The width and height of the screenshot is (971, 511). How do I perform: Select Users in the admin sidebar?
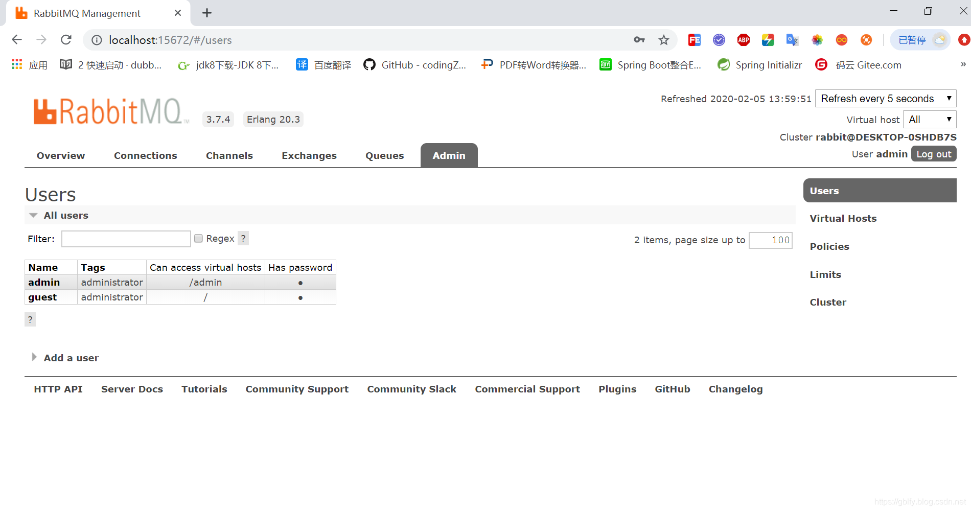880,191
